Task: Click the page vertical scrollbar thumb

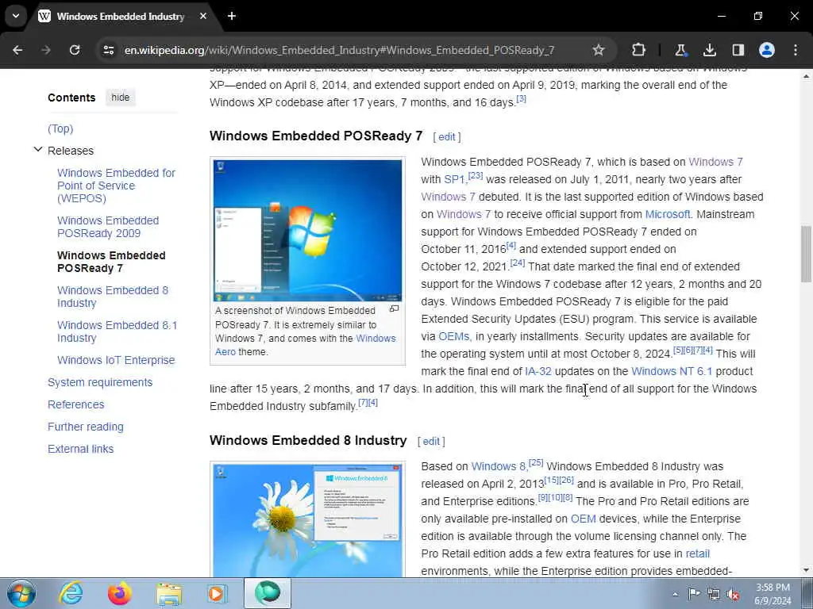Action: [806, 254]
